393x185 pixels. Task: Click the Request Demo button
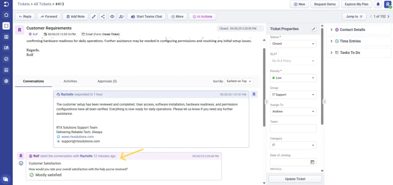(x=325, y=4)
